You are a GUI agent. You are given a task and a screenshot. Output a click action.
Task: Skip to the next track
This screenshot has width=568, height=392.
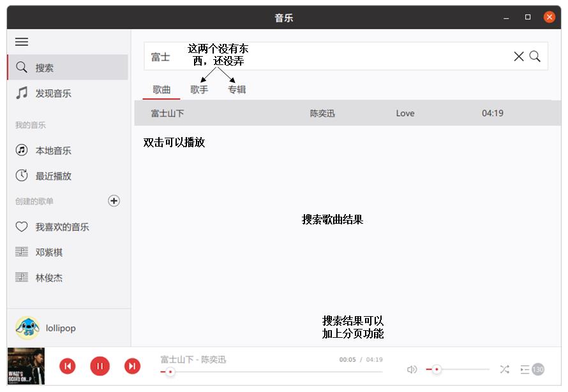coord(132,366)
